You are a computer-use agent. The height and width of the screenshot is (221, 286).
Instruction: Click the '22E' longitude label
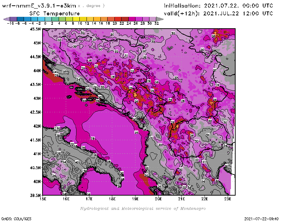coord(204,199)
